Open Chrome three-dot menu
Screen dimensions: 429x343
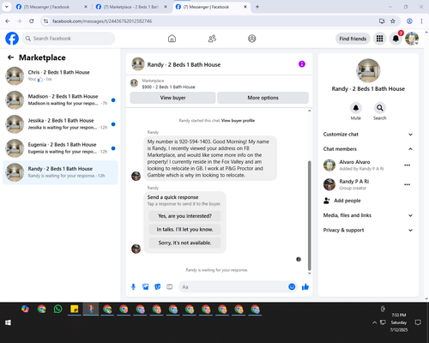coord(421,21)
